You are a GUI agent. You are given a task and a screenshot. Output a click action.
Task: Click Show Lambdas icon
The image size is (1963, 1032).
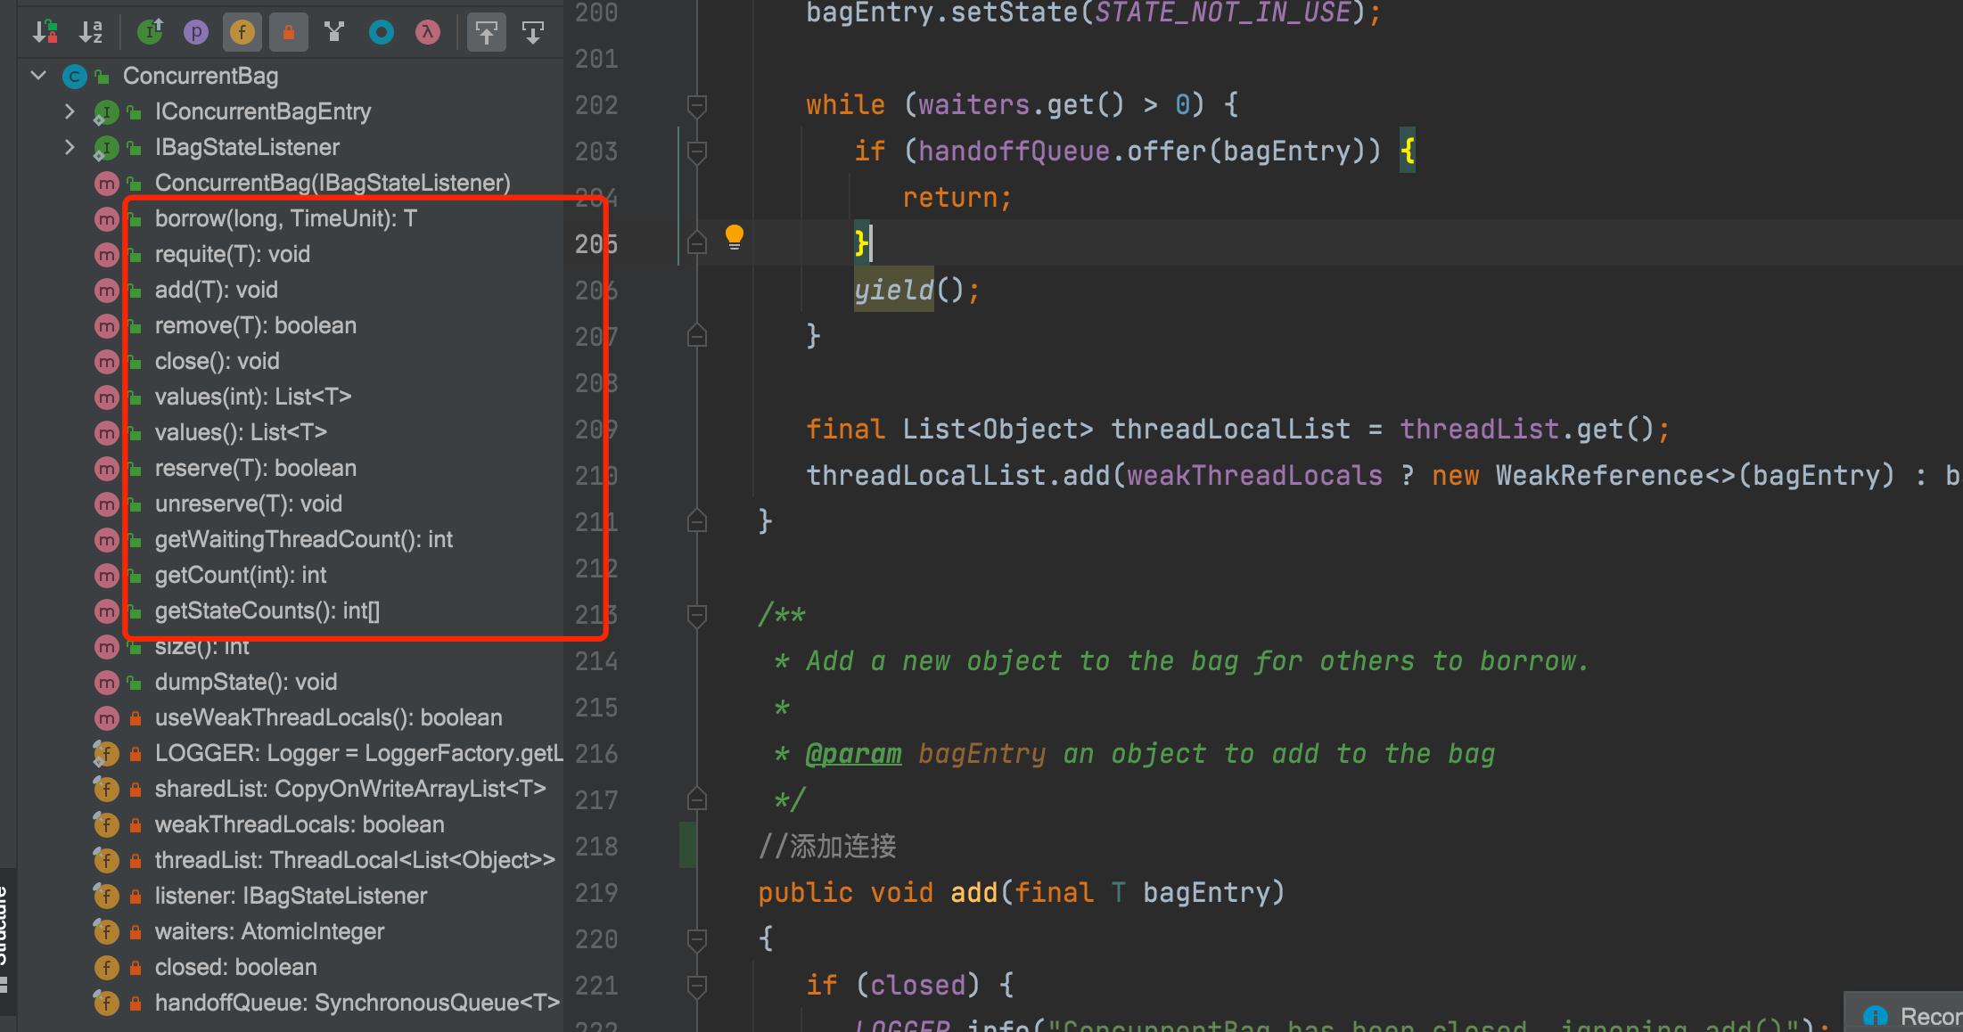point(428,33)
